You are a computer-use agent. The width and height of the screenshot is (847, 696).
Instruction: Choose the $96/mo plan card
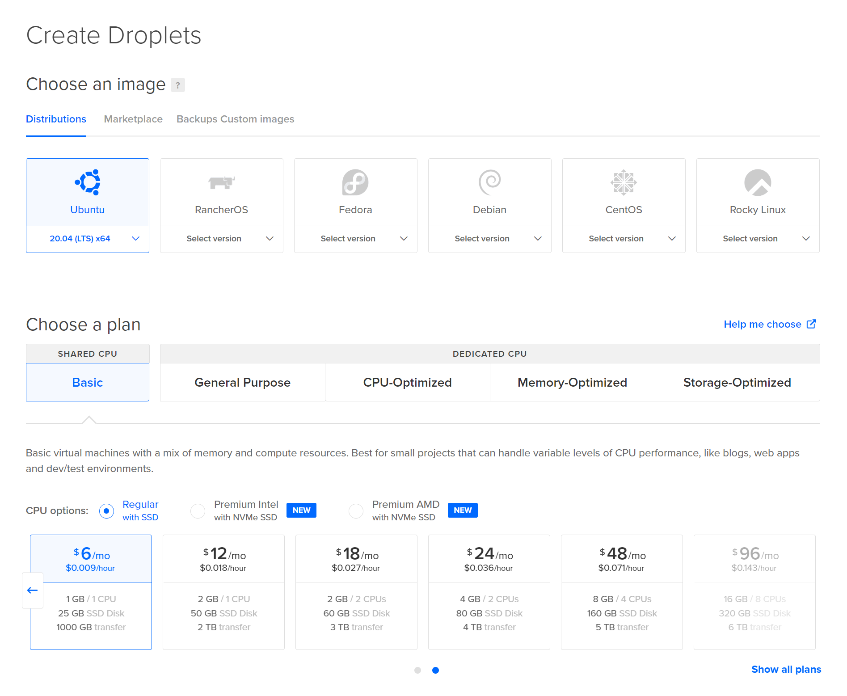pos(755,592)
